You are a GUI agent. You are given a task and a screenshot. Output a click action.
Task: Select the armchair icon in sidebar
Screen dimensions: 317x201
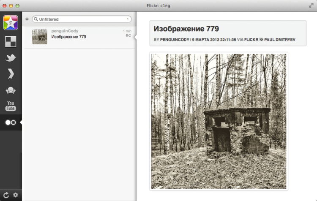[x=11, y=90]
